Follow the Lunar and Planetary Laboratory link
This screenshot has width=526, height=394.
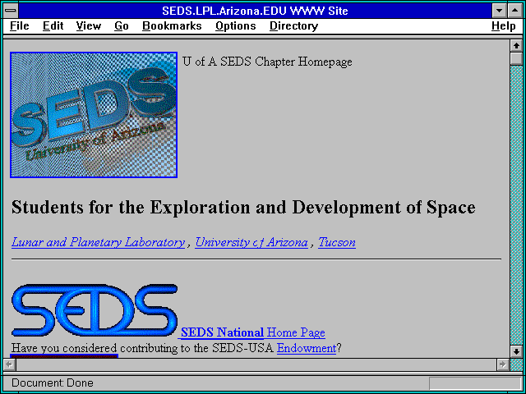click(98, 242)
